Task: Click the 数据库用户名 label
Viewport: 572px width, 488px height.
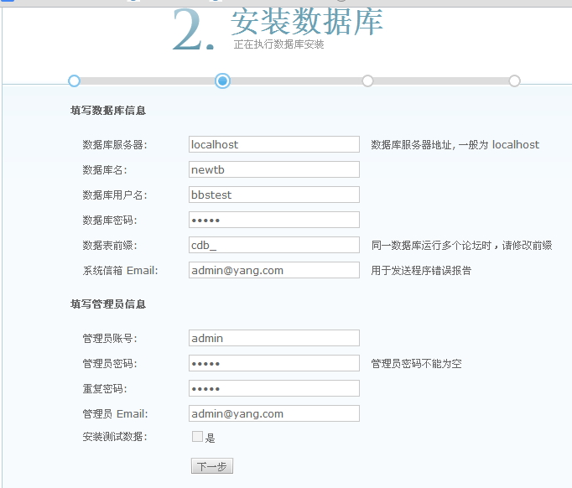Action: 115,195
